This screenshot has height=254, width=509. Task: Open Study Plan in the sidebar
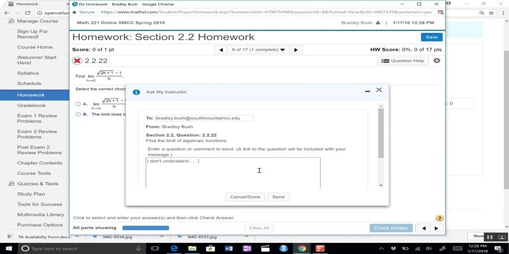pos(31,194)
